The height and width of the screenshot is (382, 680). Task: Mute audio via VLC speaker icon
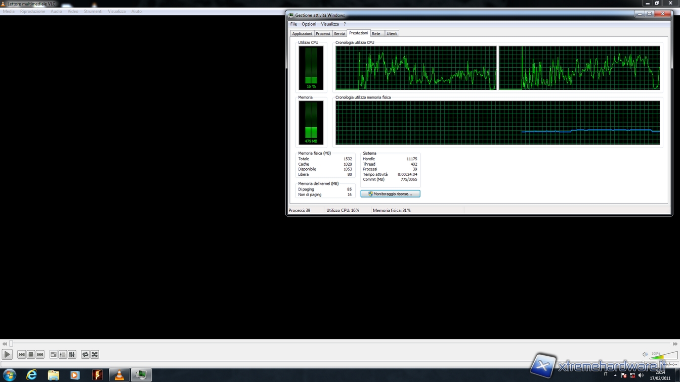pyautogui.click(x=645, y=355)
